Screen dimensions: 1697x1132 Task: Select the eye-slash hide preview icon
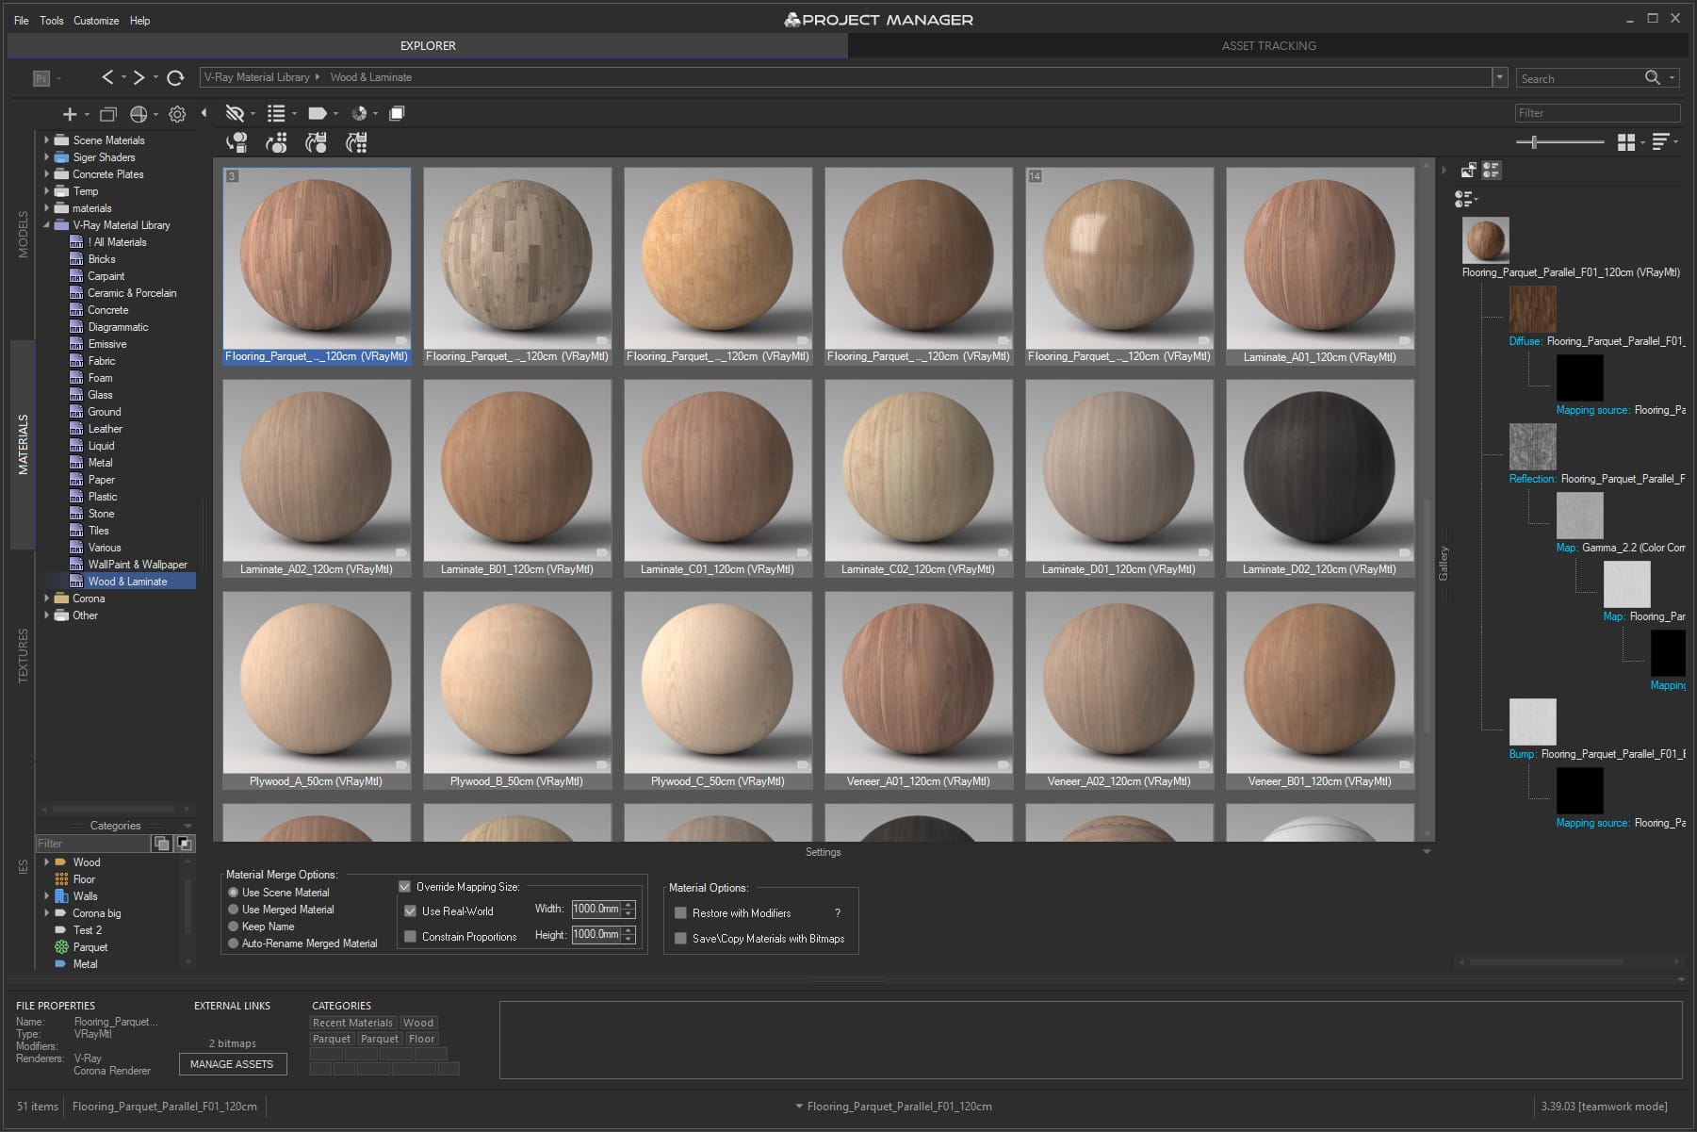point(235,113)
